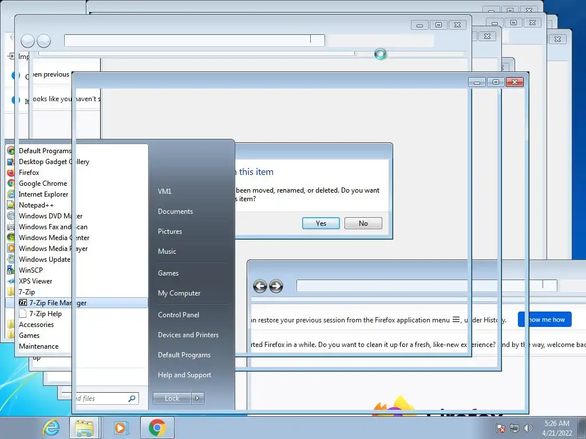Click the Google Chrome icon in Start menu
Screen dimensions: 586x439
[x=11, y=183]
